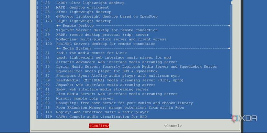
Task: Check TigerVNC Server's checkbox
Action: [x=40, y=30]
